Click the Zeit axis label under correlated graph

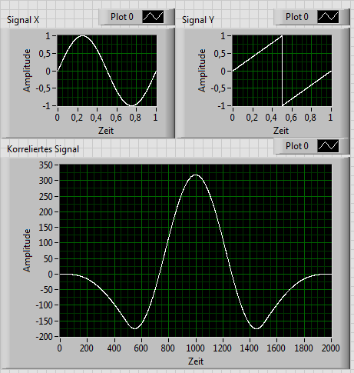click(196, 361)
